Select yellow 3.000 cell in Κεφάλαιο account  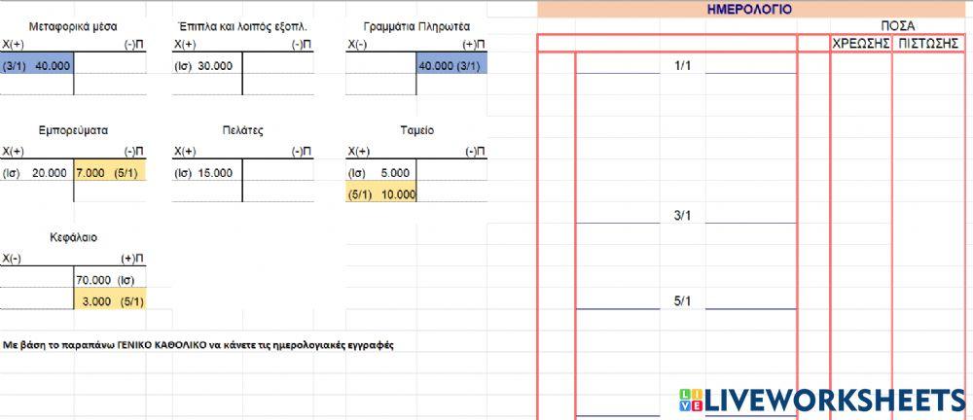109,301
